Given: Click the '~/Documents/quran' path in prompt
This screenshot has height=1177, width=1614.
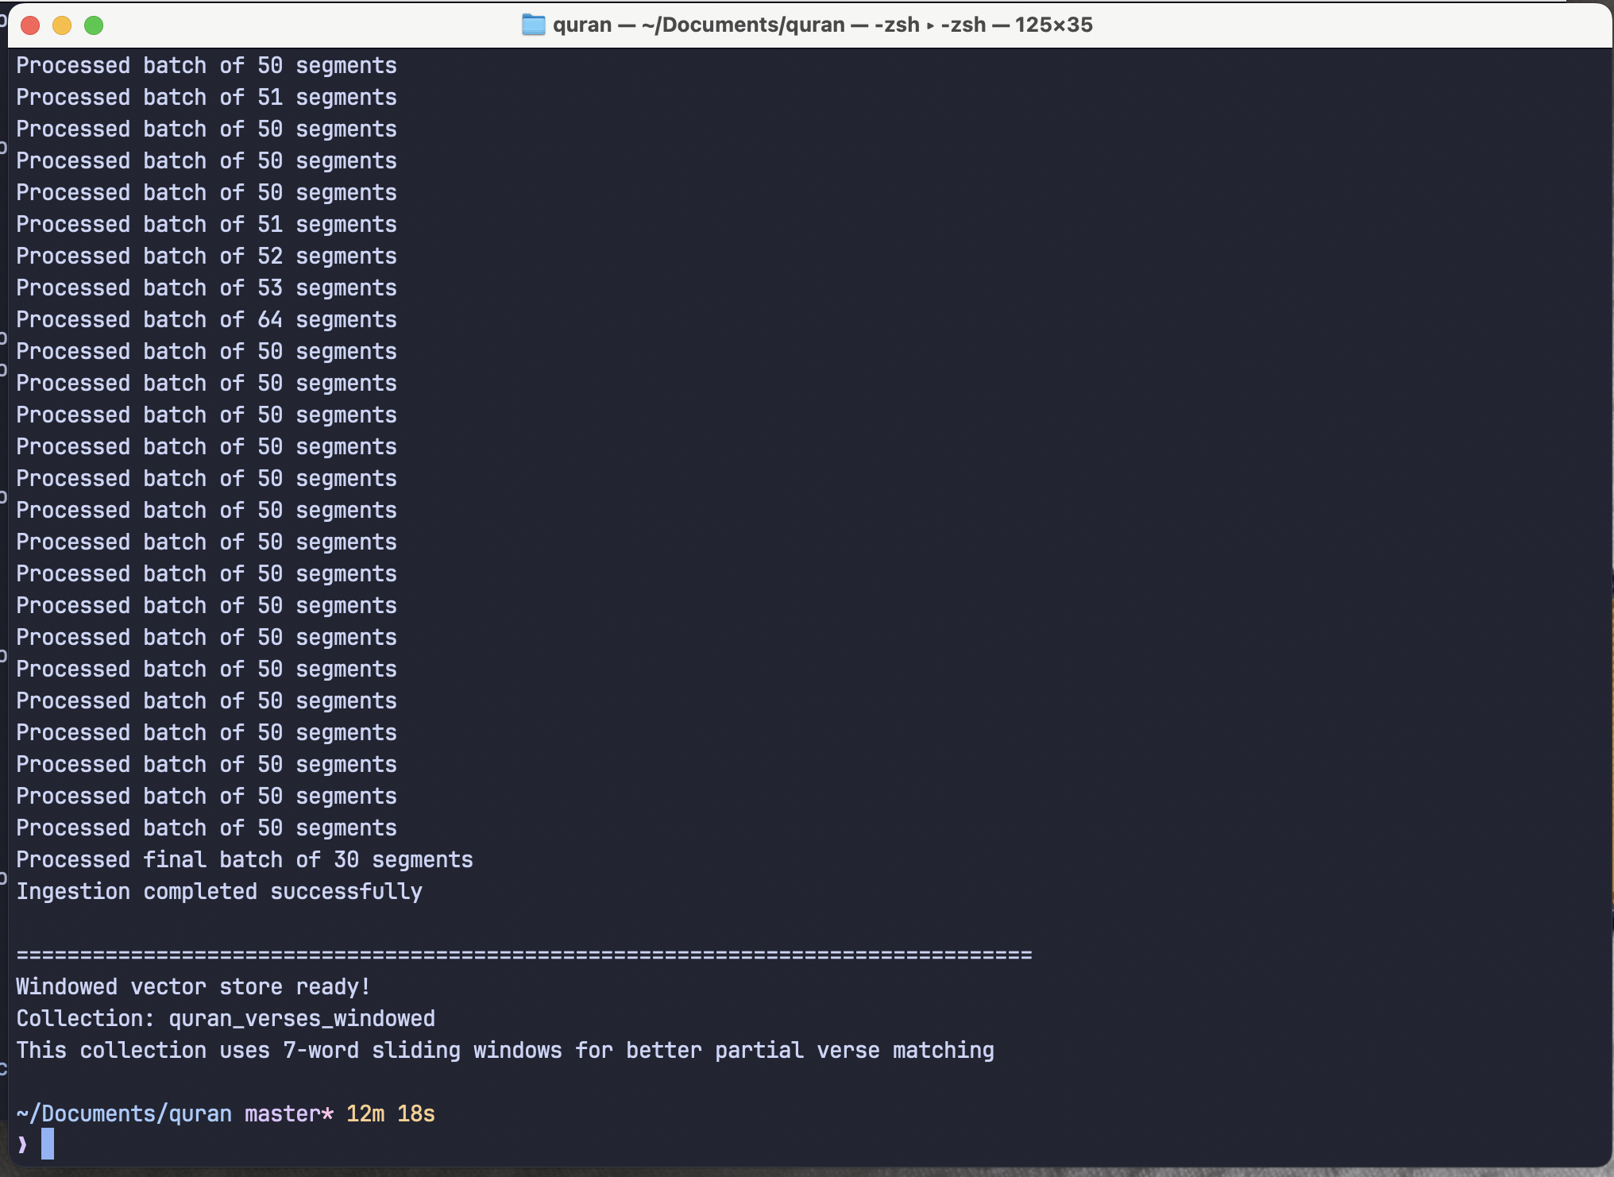Looking at the screenshot, I should (124, 1113).
